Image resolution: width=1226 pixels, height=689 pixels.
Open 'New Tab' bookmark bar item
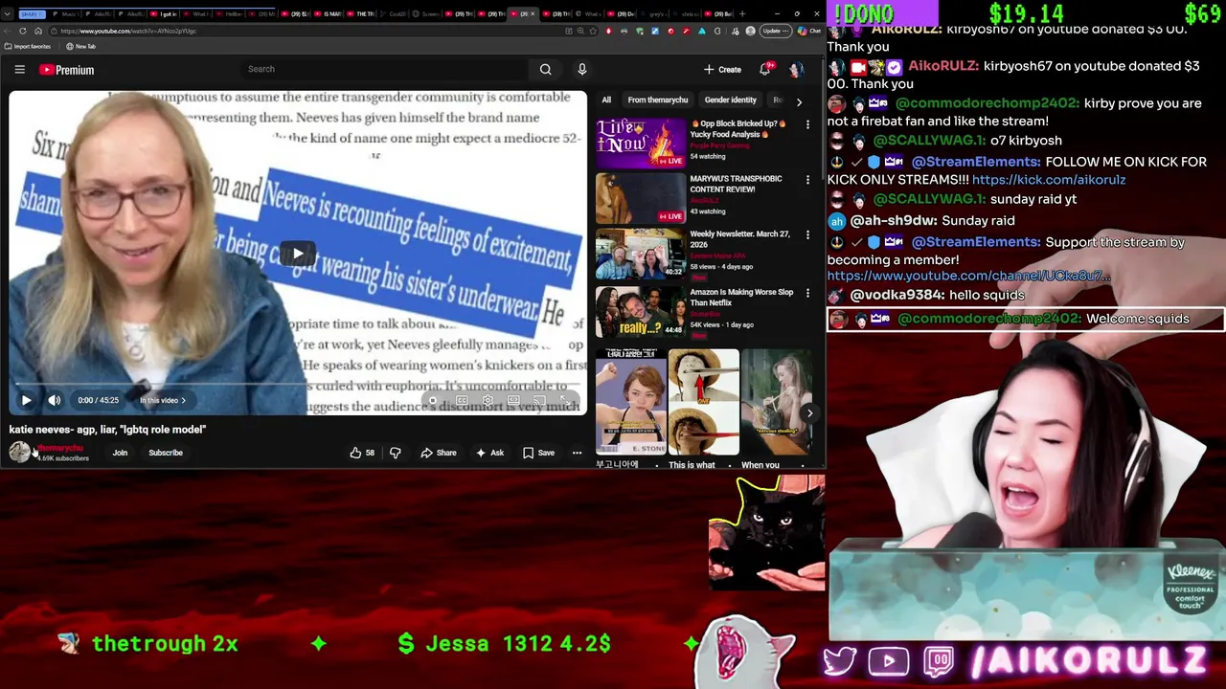[x=80, y=46]
